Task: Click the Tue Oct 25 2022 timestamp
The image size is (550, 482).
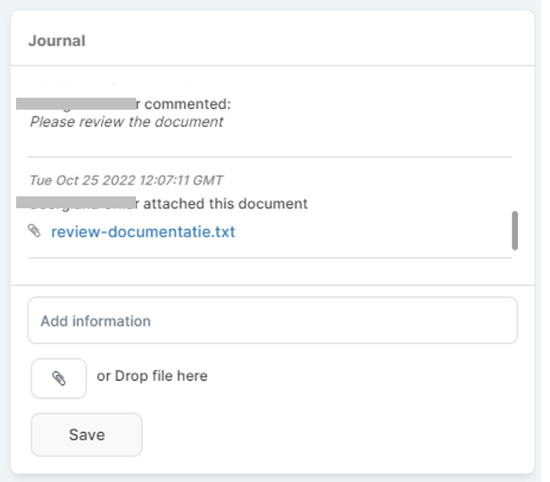Action: coord(126,180)
